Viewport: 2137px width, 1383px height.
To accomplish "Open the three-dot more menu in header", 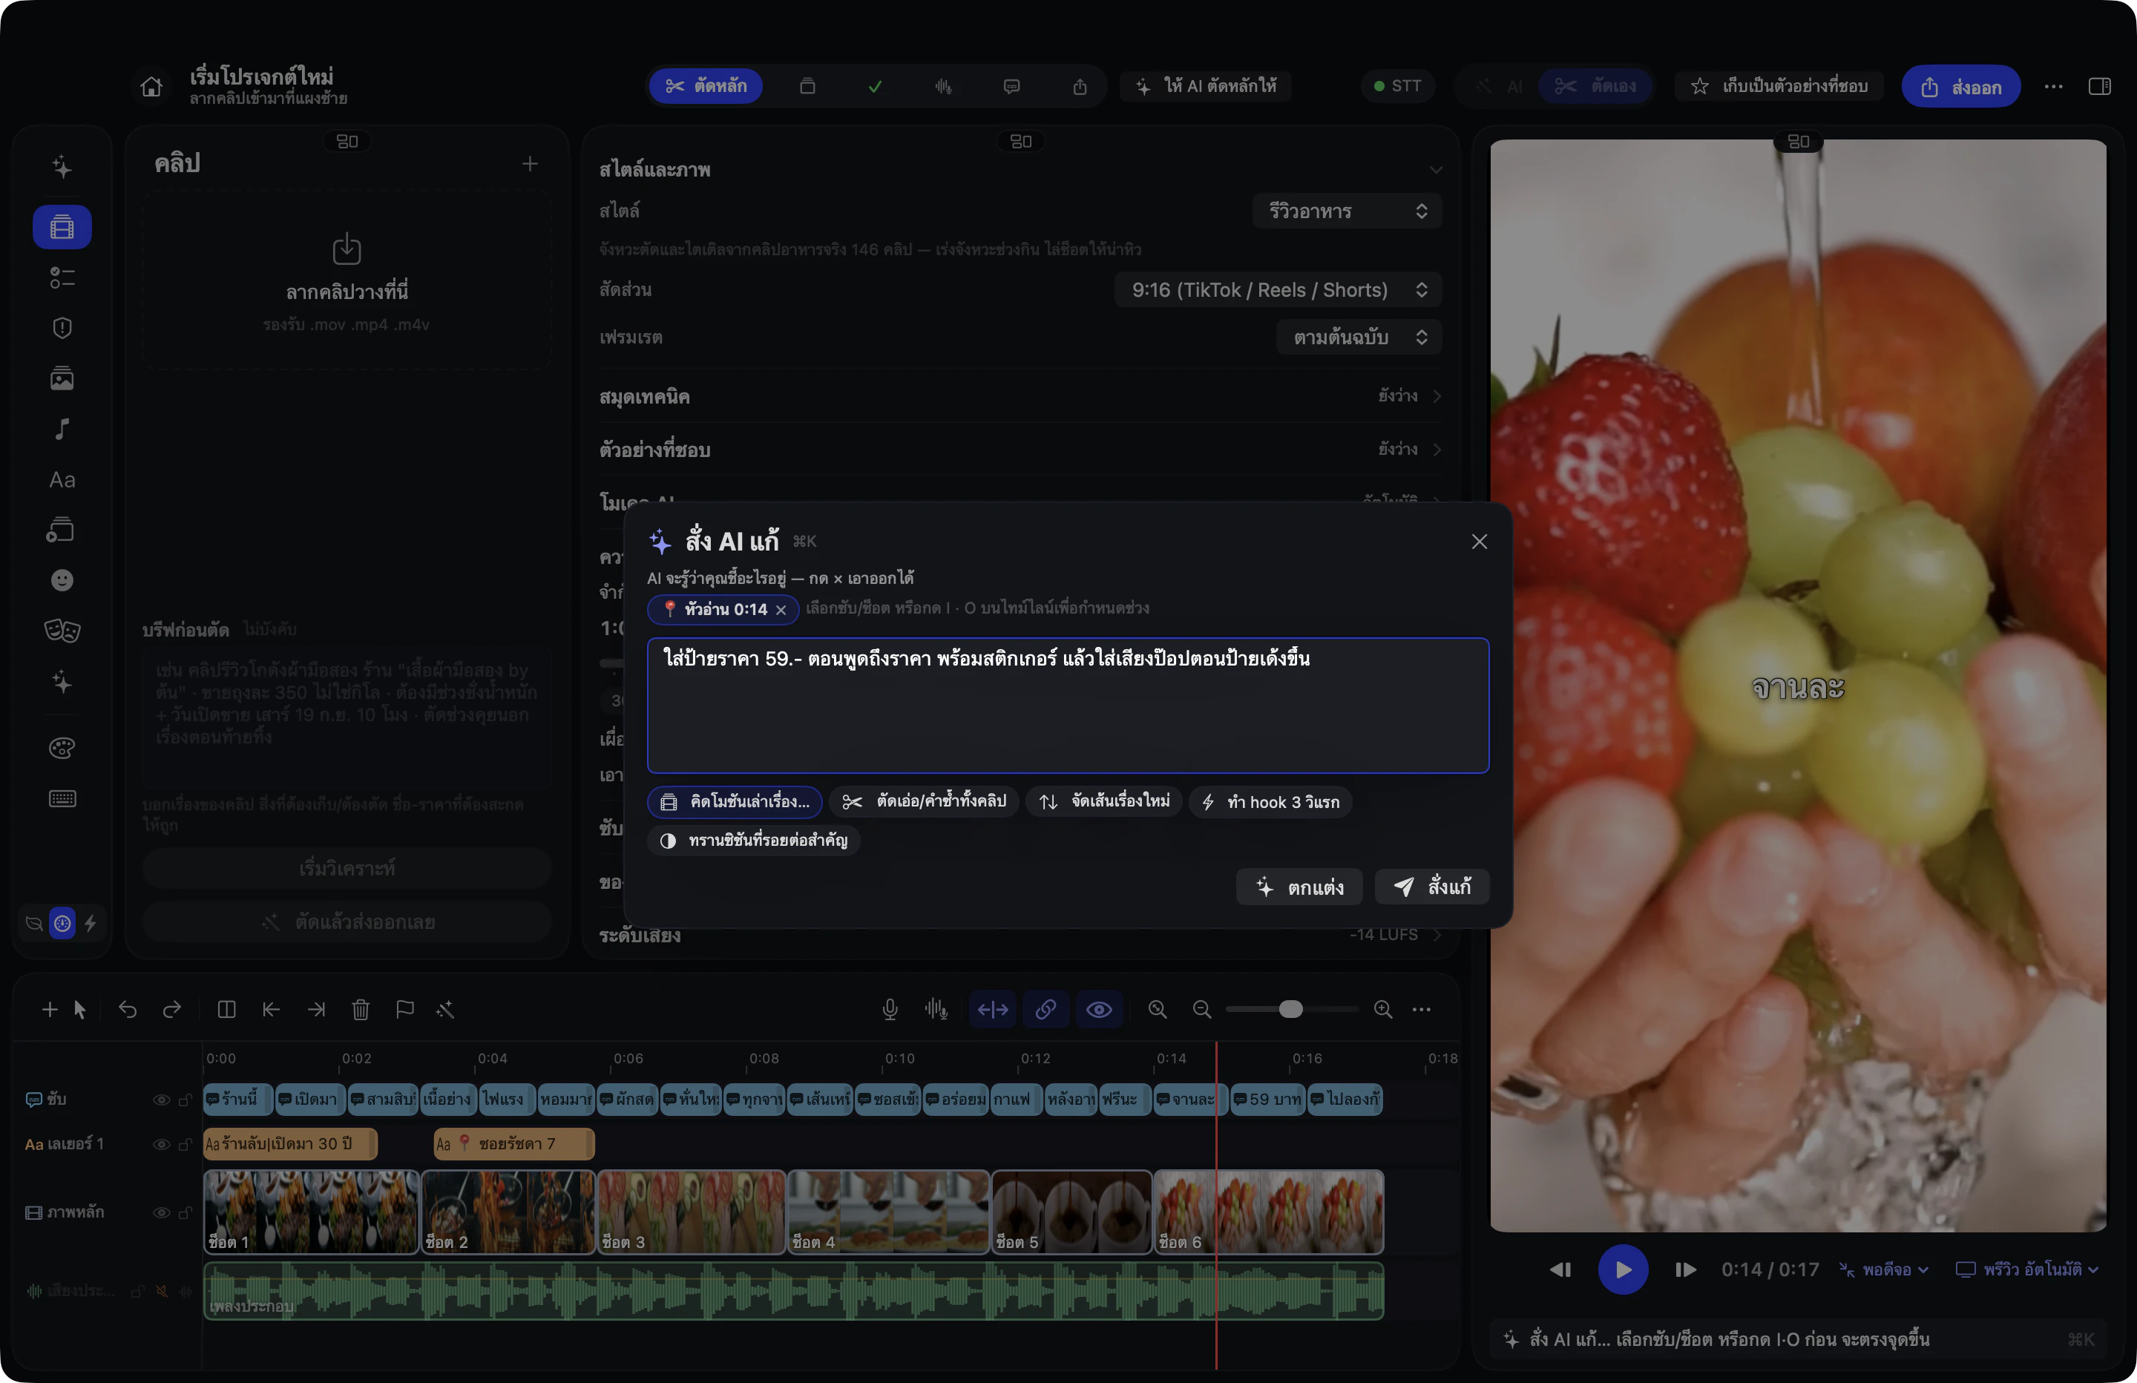I will tap(2053, 86).
